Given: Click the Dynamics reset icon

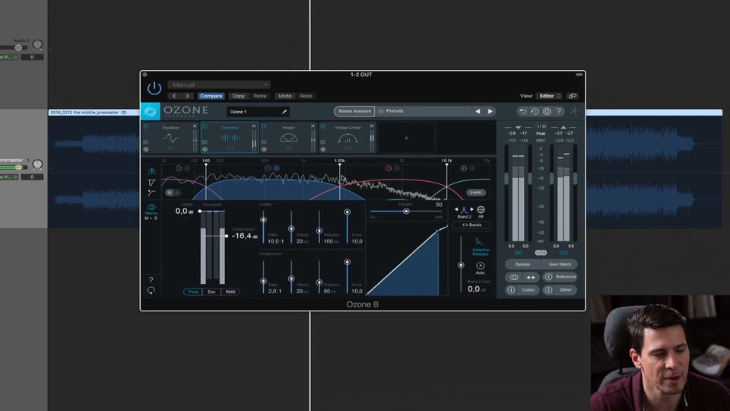Looking at the screenshot, I should click(151, 291).
